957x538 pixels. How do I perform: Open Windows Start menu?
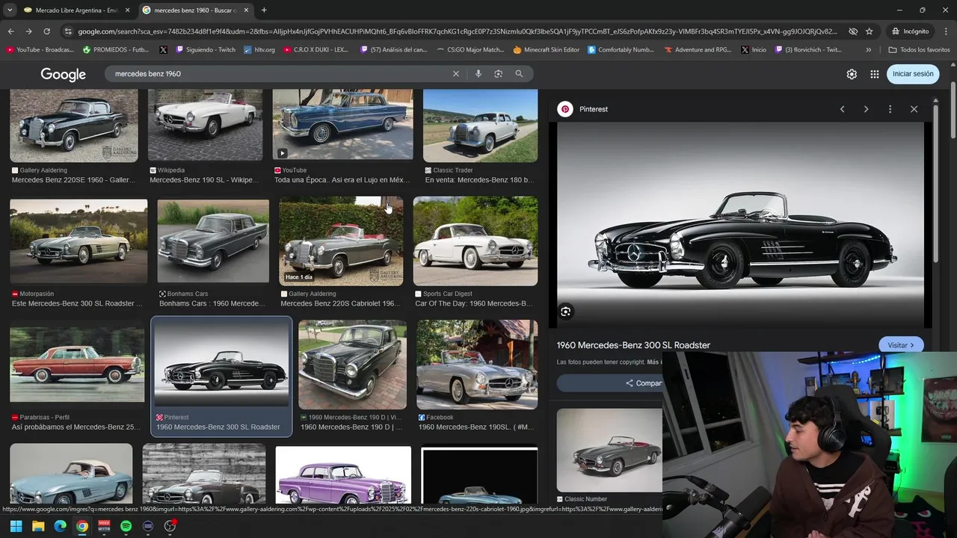click(x=16, y=526)
